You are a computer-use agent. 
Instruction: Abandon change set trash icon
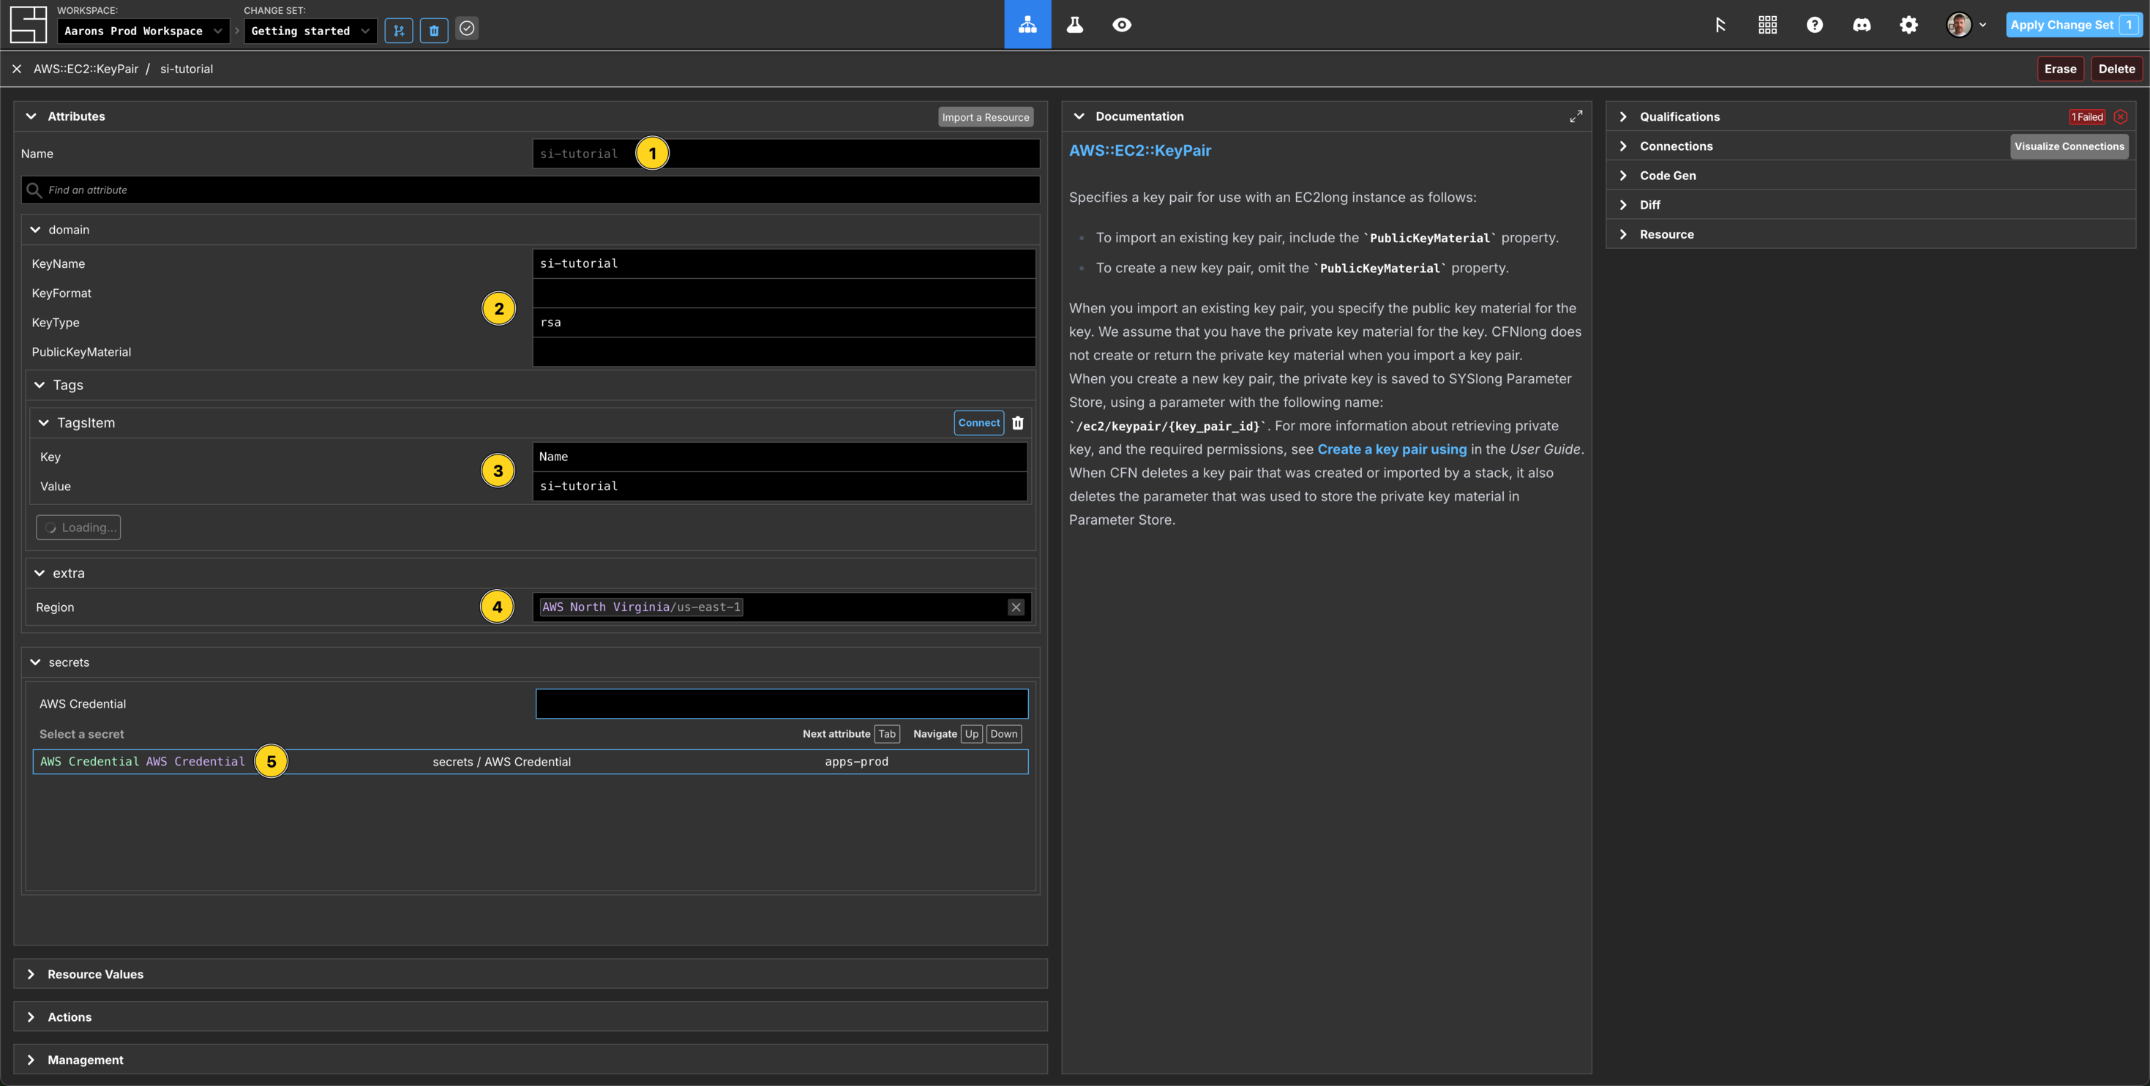coord(434,30)
